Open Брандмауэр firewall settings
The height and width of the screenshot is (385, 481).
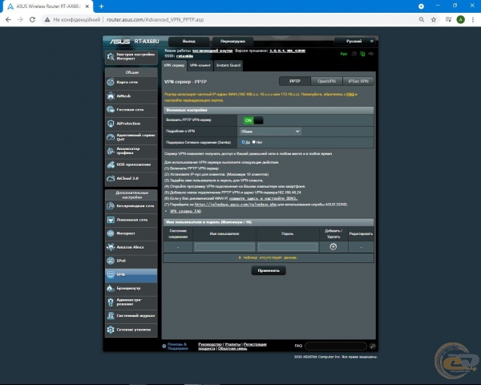(x=131, y=288)
